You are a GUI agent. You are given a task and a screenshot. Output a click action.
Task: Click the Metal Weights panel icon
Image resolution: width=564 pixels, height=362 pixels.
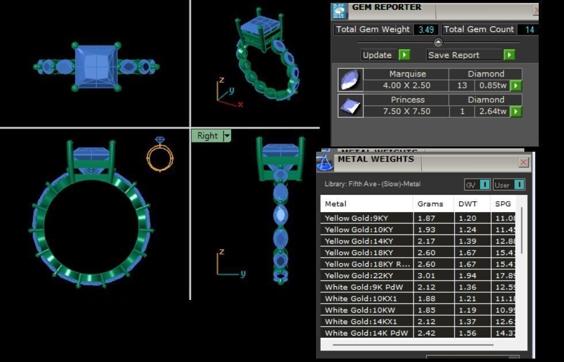point(325,163)
